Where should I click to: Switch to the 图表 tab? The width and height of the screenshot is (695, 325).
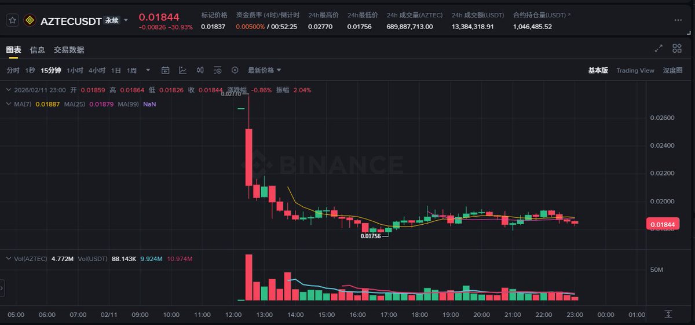13,50
